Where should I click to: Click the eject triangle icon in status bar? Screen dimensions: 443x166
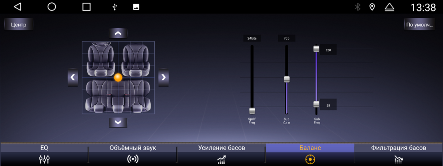coord(389,7)
